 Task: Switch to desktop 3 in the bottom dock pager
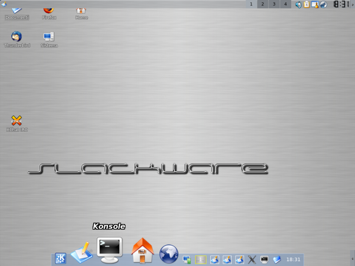pos(227,260)
